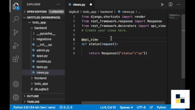195x110 pixels.
Task: Open the Source Control view
Action: click(16, 33)
